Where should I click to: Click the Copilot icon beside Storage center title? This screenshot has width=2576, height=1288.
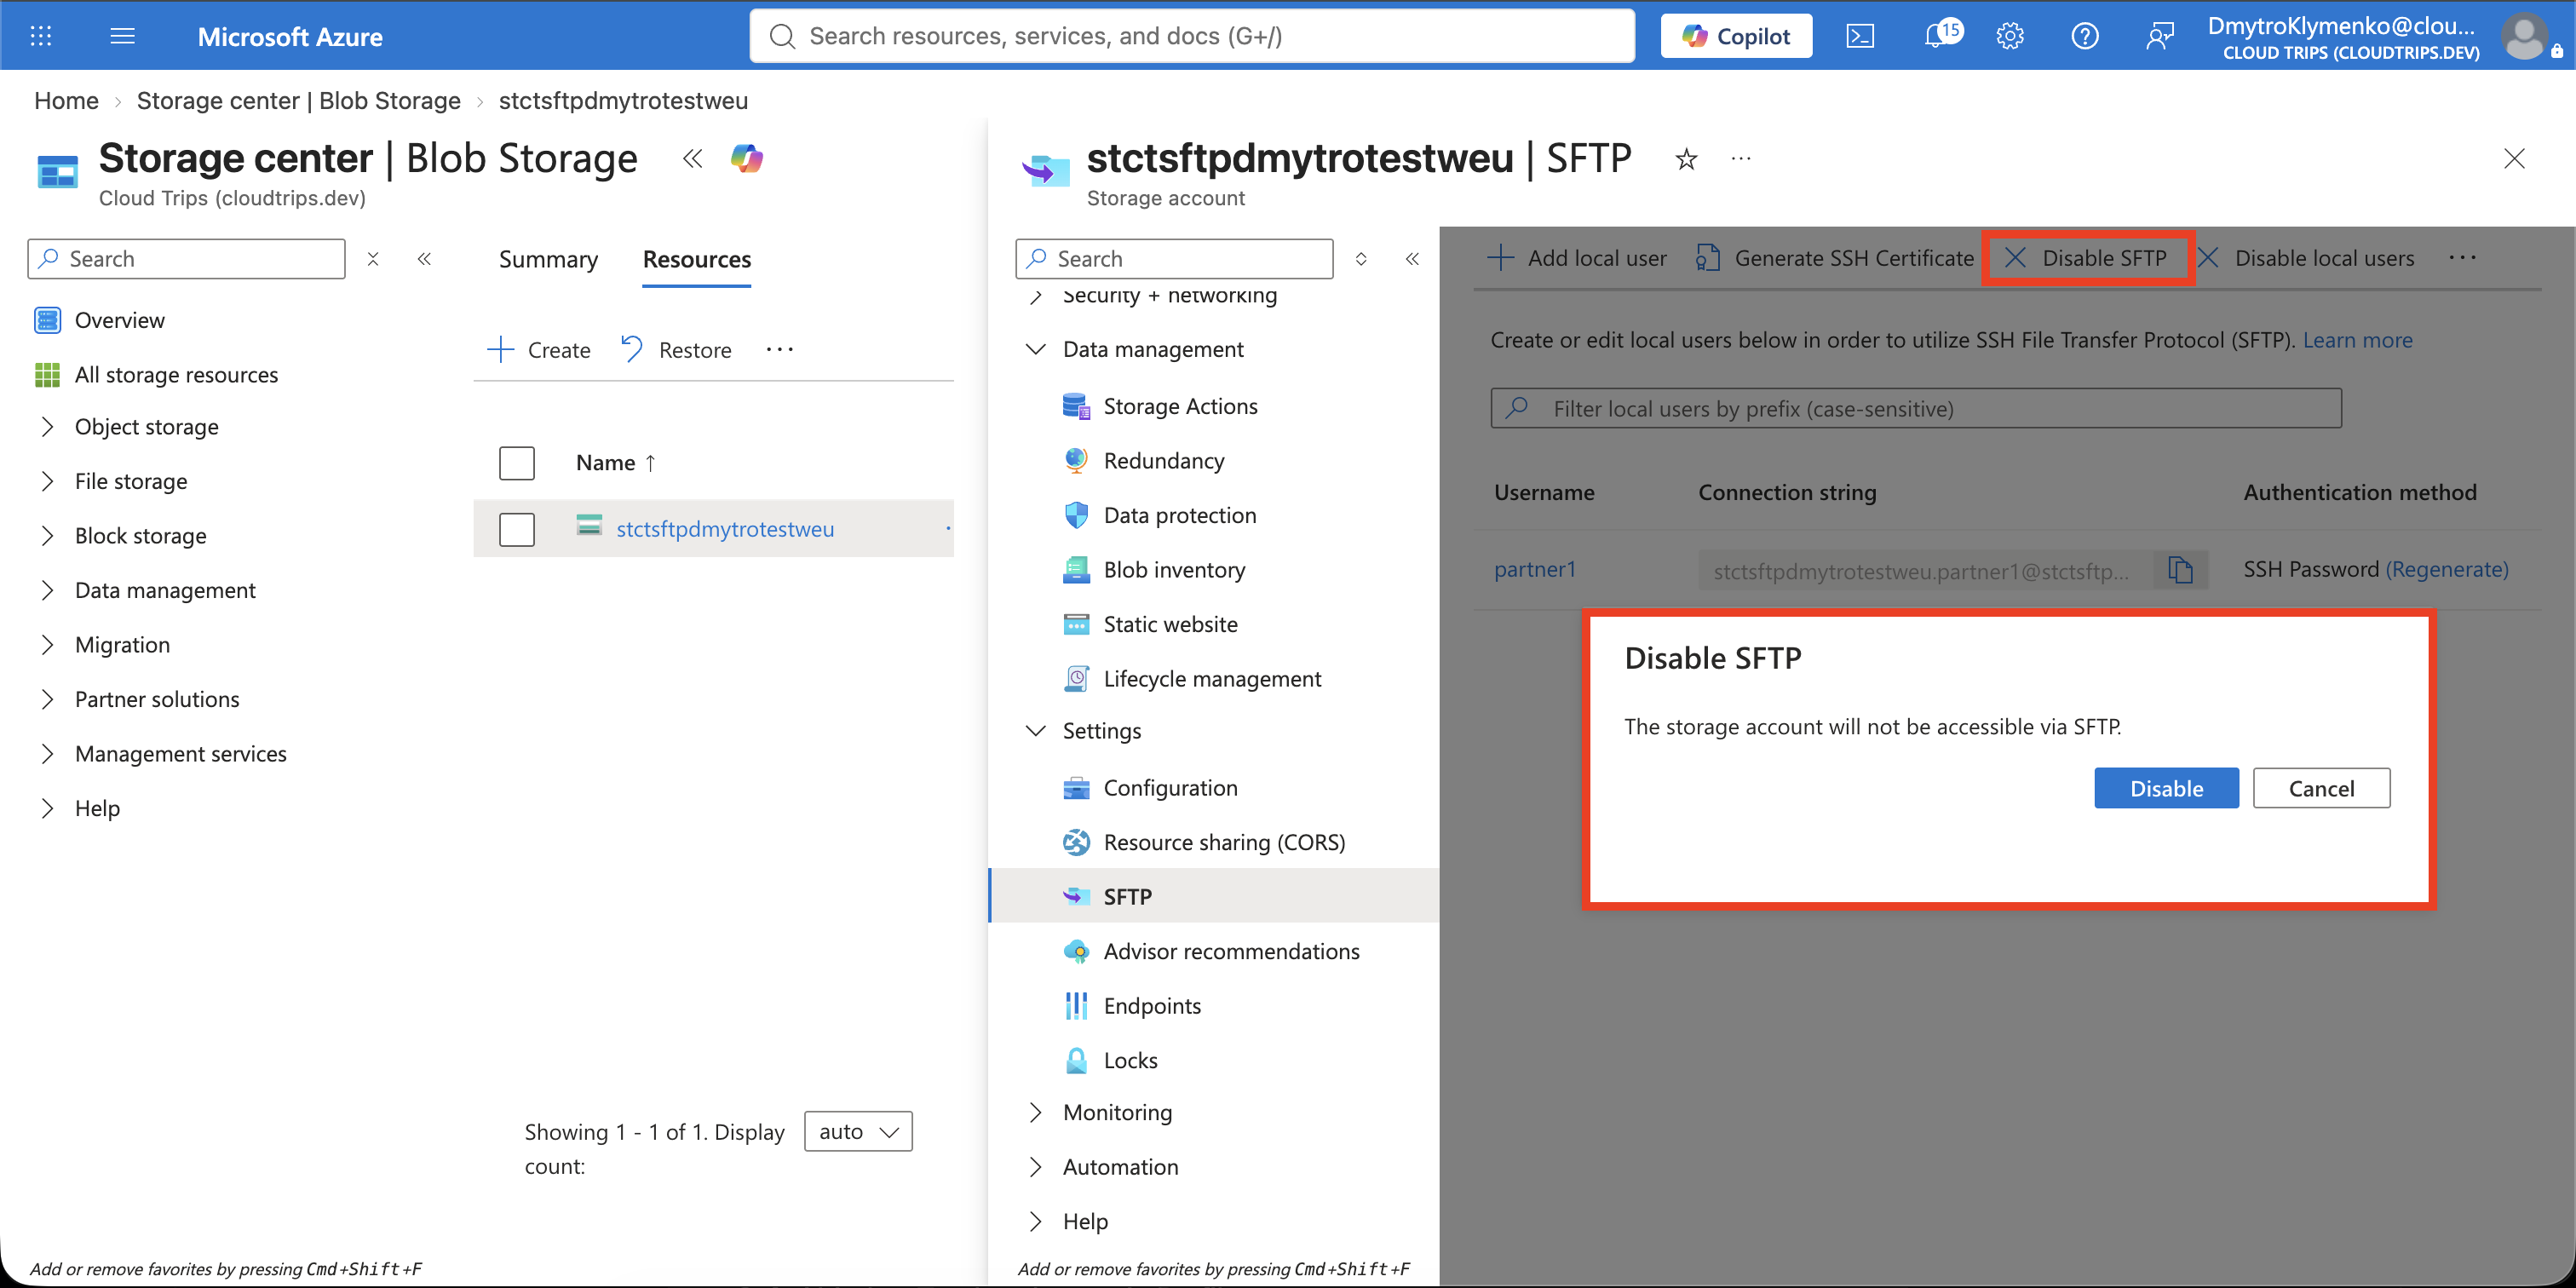(747, 158)
